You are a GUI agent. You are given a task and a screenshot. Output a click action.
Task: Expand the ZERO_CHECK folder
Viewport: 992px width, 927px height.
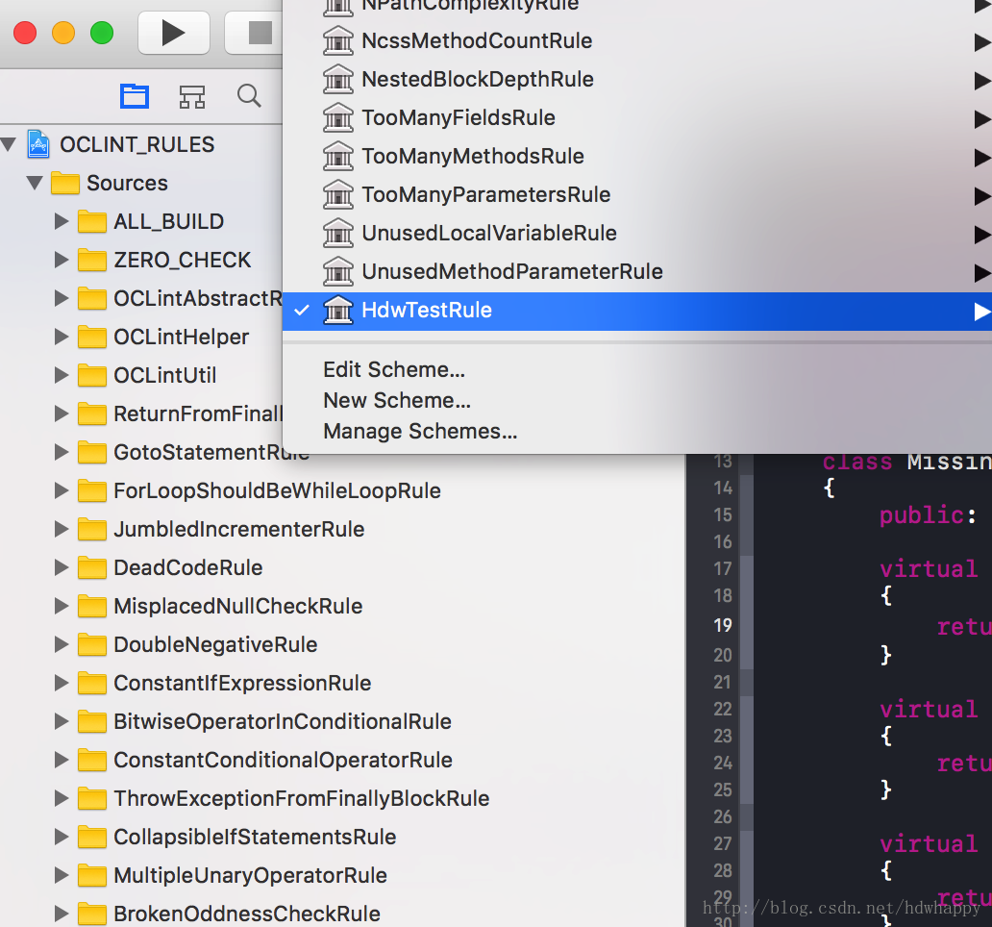(x=62, y=260)
